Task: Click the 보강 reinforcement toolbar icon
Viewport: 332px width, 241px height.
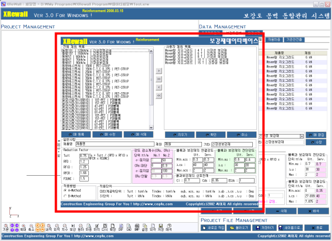Action: (73, 227)
